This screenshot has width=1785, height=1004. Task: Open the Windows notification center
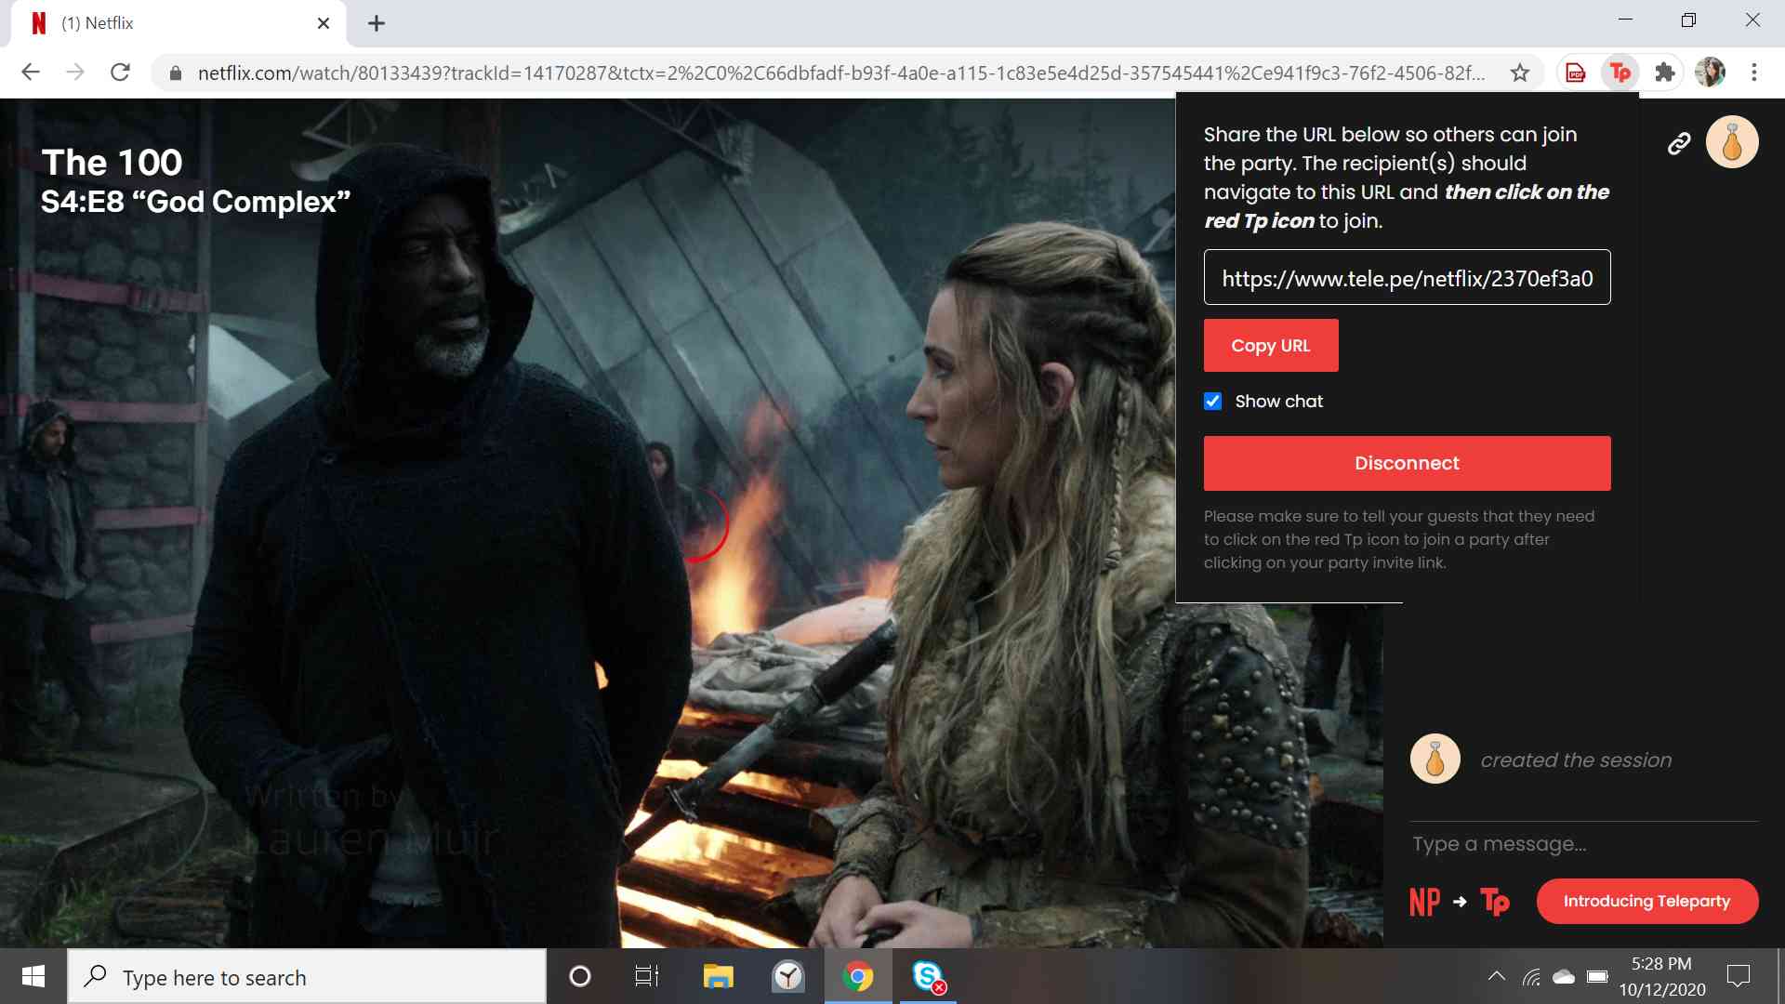click(x=1738, y=976)
